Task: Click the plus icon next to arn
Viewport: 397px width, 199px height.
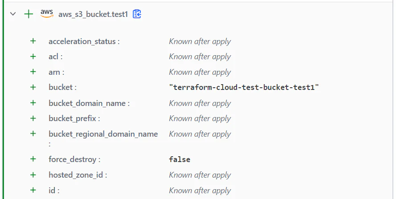Action: pyautogui.click(x=33, y=72)
